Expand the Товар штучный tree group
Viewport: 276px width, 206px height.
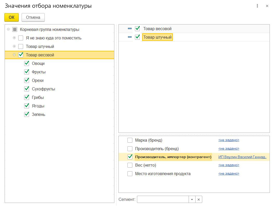(14, 46)
